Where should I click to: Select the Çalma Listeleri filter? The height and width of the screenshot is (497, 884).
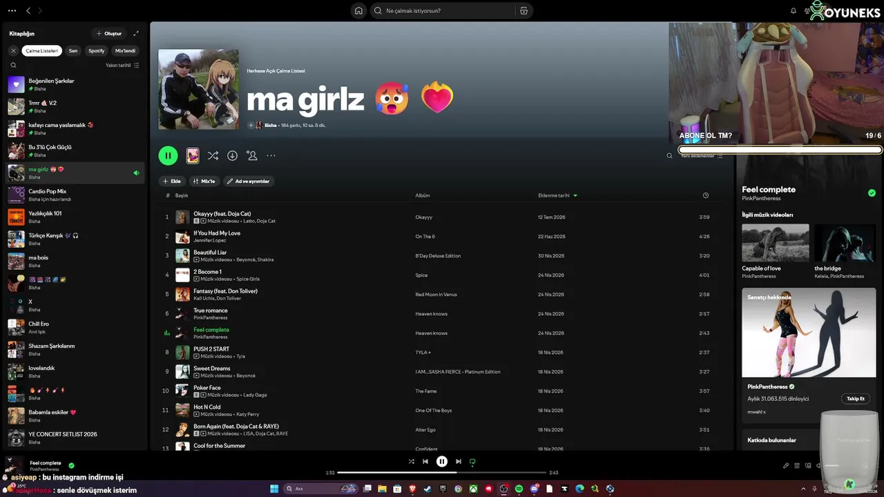click(x=42, y=50)
